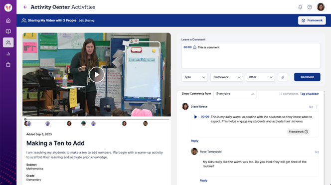The height and width of the screenshot is (185, 331).
Task: Click the 'Elementary' grade value
Action: click(33, 180)
